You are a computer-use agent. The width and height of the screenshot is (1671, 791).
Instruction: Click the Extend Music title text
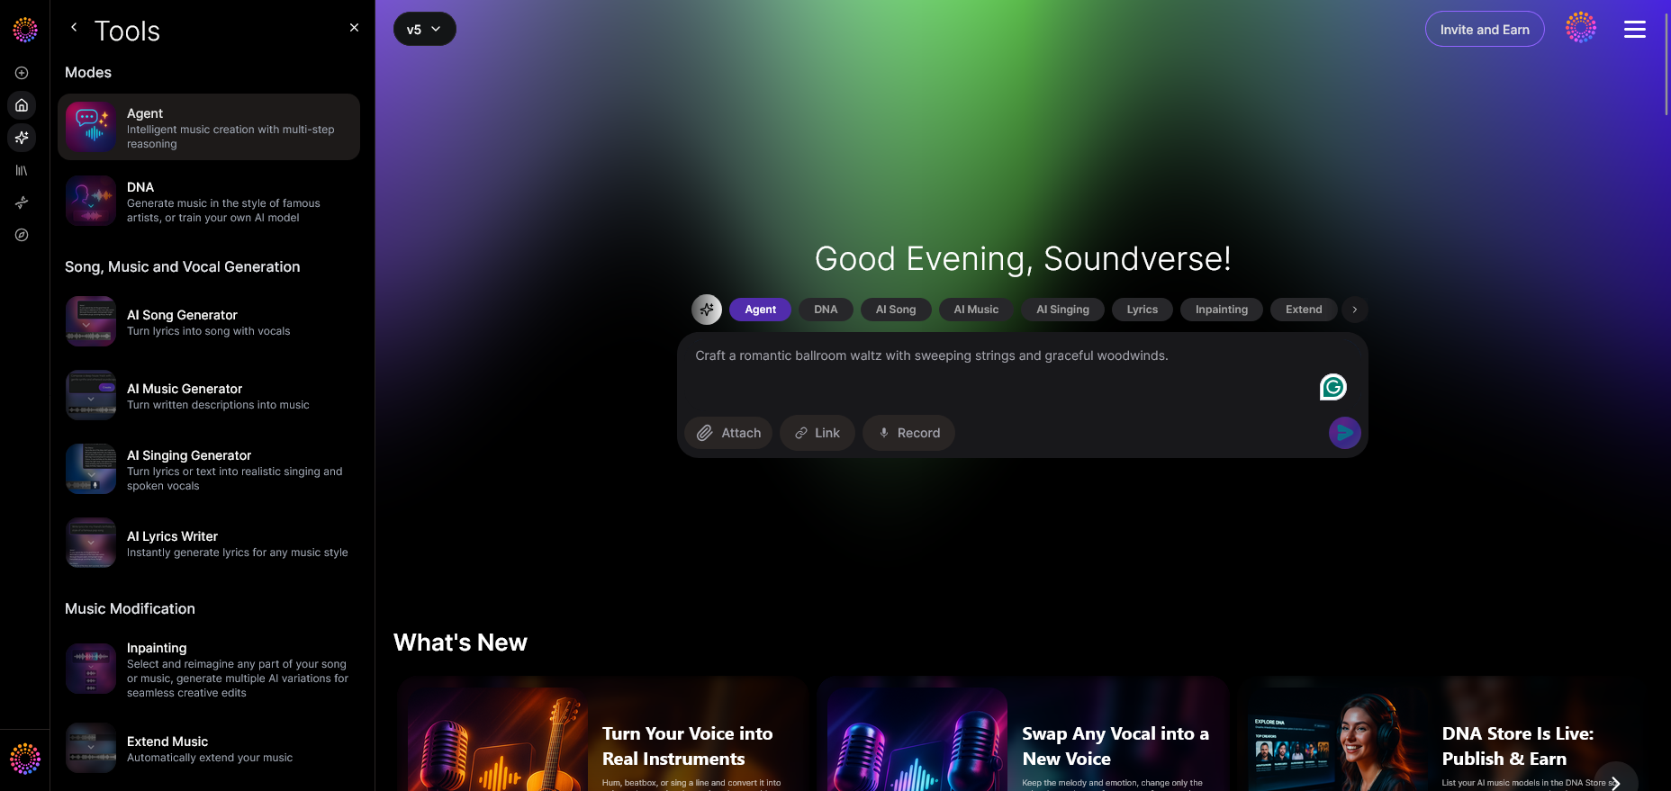click(167, 742)
